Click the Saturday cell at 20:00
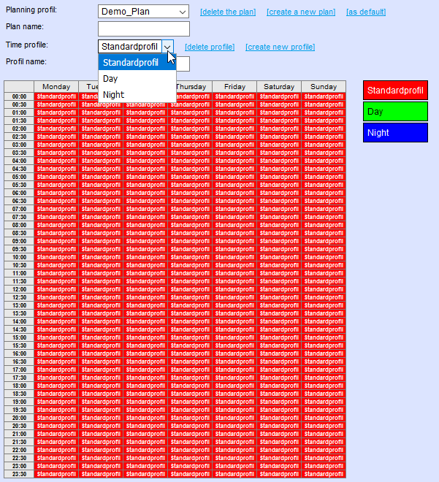 point(279,418)
